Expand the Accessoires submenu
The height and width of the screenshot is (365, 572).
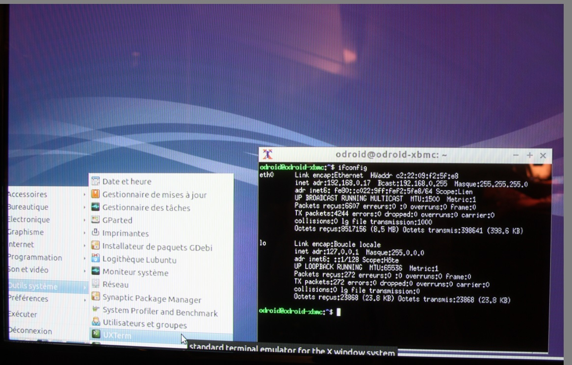coord(28,195)
